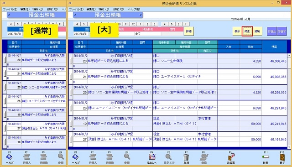Click date field 2013/04/01 in right window
The width and height of the screenshot is (292, 167).
point(81,34)
